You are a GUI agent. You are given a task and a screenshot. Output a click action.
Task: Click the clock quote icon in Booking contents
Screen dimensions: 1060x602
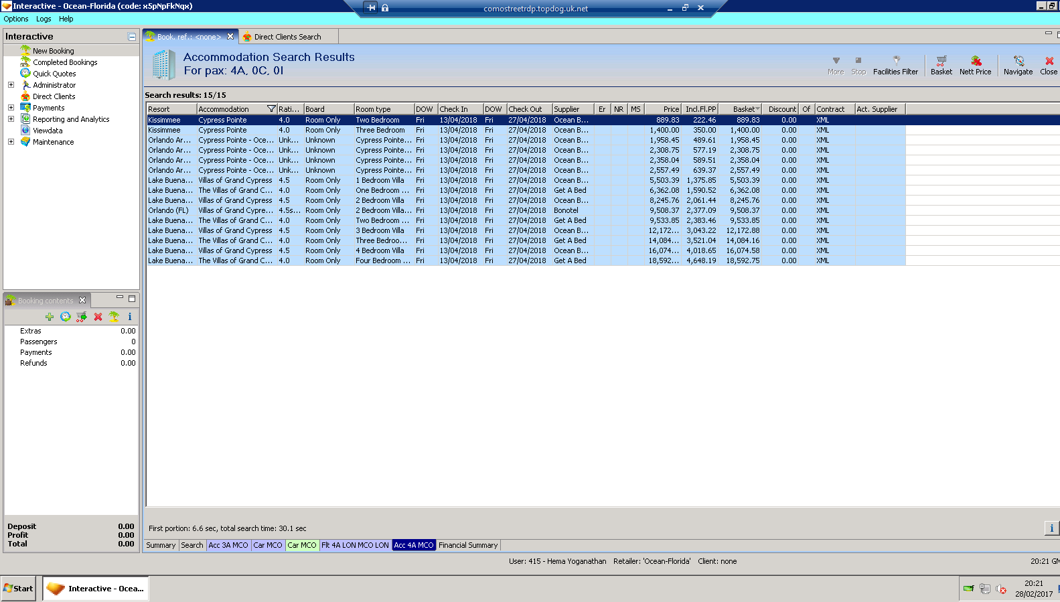point(66,317)
